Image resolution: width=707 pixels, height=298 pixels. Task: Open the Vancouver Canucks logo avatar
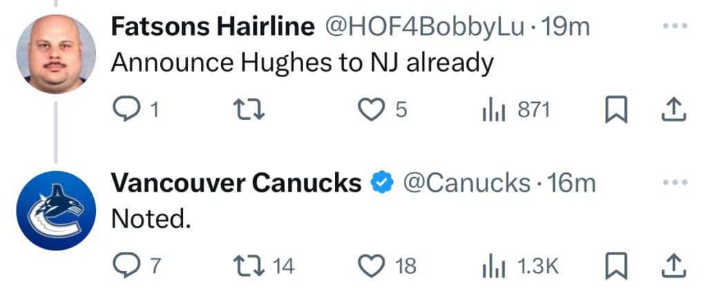click(55, 210)
